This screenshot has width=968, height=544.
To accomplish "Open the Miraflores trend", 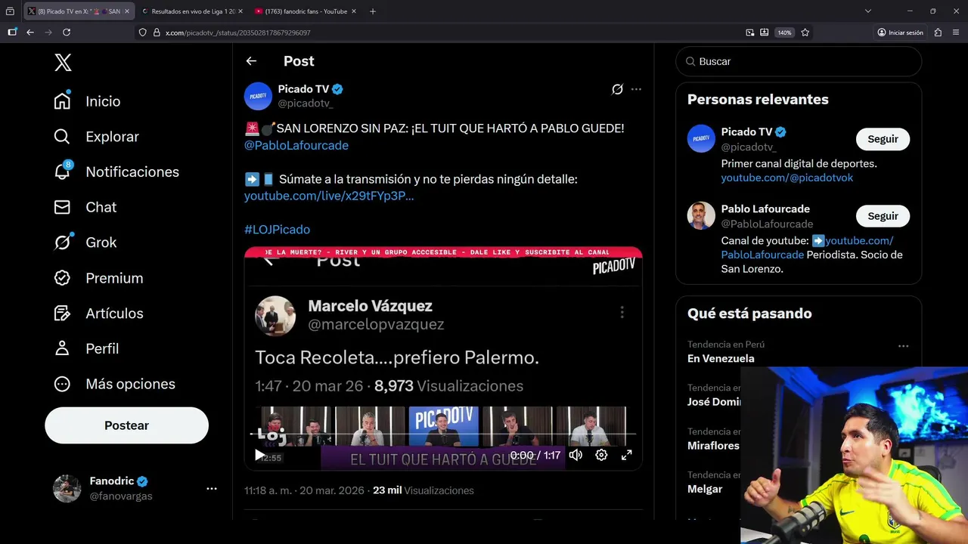I will [713, 446].
